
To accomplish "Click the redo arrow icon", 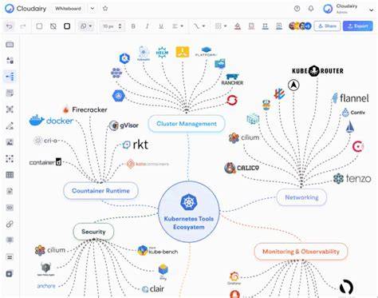I will [23, 26].
